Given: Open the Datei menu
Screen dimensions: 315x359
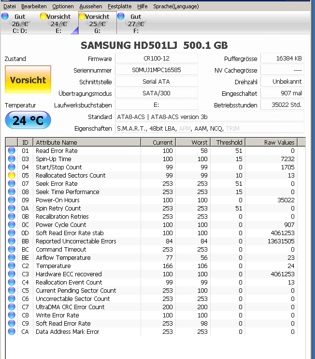Looking at the screenshot, I should pos(10,6).
